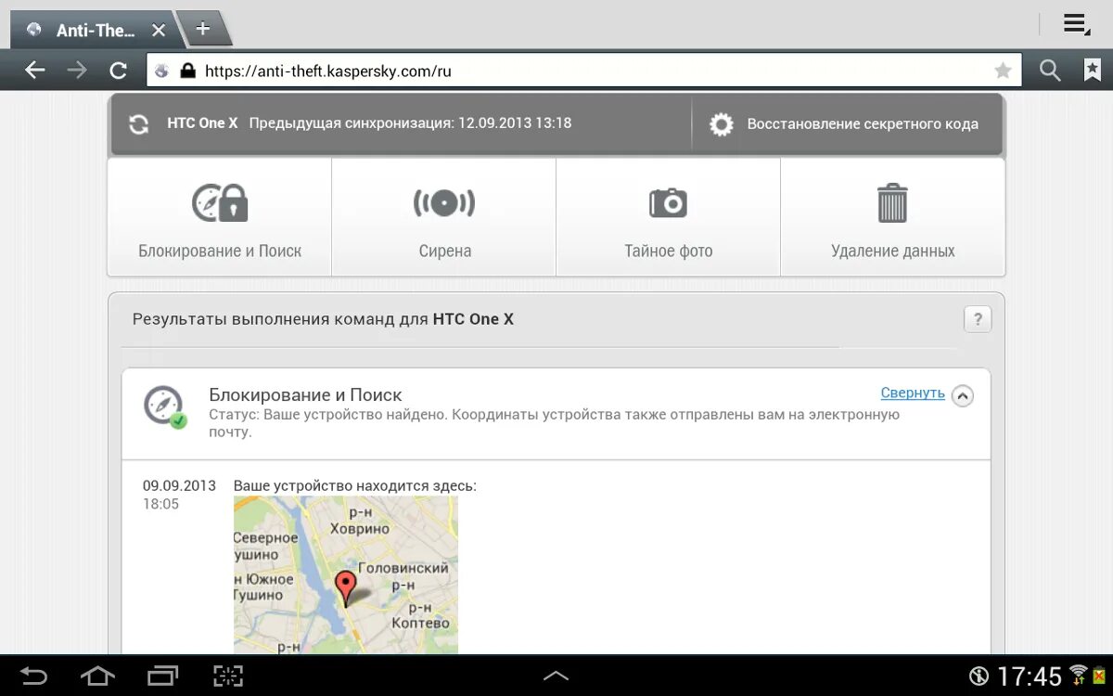Tap the screenshot capture button
The height and width of the screenshot is (696, 1113).
pos(228,676)
